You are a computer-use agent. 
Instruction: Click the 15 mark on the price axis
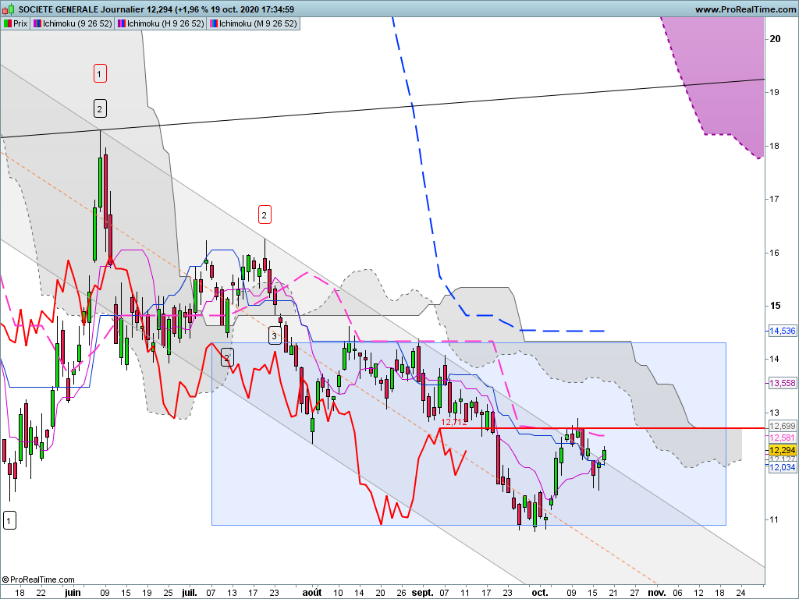coord(775,306)
